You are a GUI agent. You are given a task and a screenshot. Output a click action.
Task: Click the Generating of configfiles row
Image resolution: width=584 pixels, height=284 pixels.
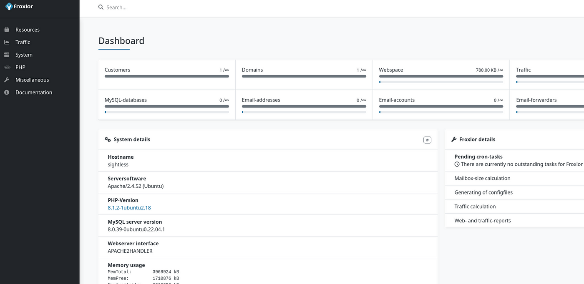tap(514, 192)
